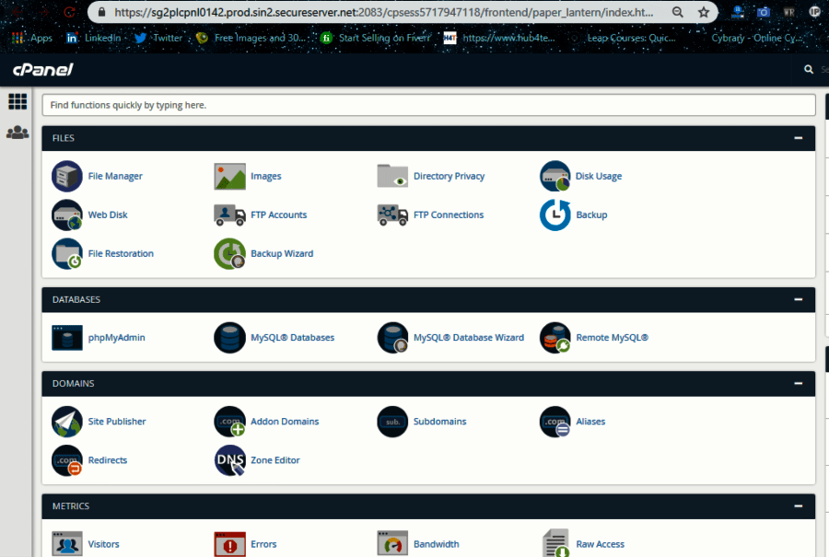Open the Zone Editor text link
The width and height of the screenshot is (829, 557).
(274, 460)
